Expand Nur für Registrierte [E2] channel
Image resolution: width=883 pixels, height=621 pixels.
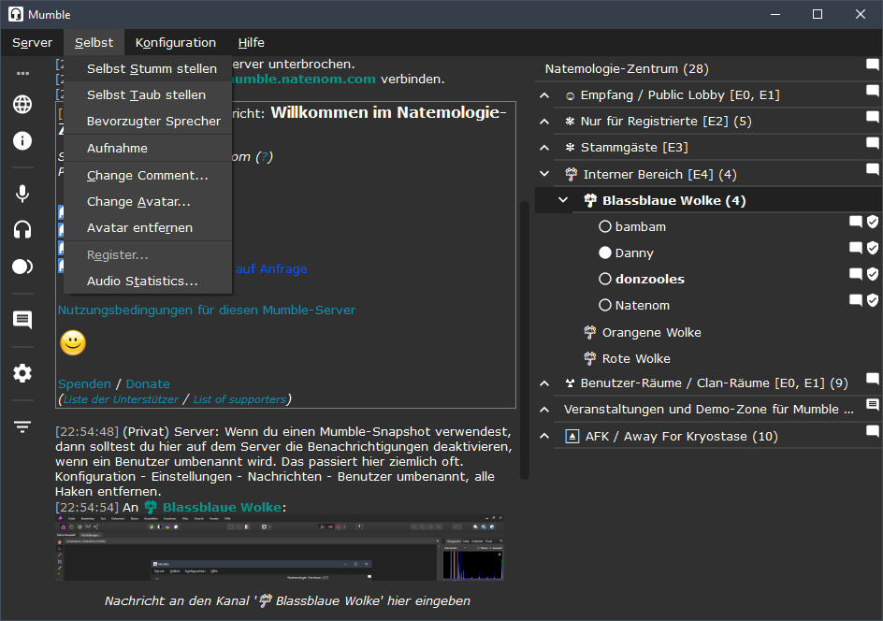[544, 121]
